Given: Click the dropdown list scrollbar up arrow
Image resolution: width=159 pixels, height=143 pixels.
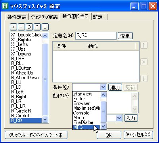Looking at the screenshot, I should pyautogui.click(x=103, y=95).
